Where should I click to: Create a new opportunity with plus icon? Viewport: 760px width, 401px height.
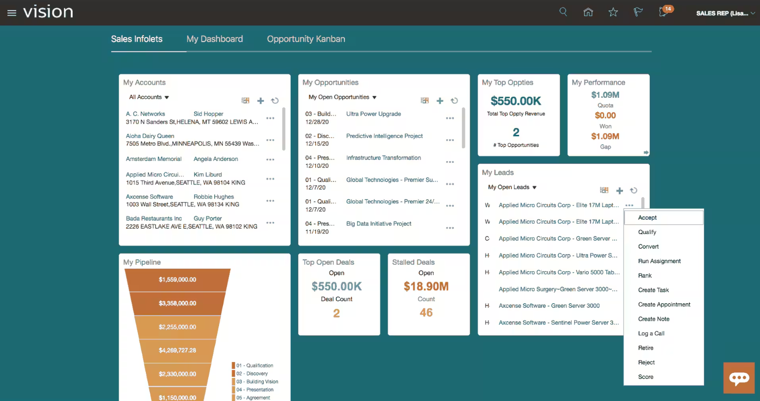click(x=440, y=101)
